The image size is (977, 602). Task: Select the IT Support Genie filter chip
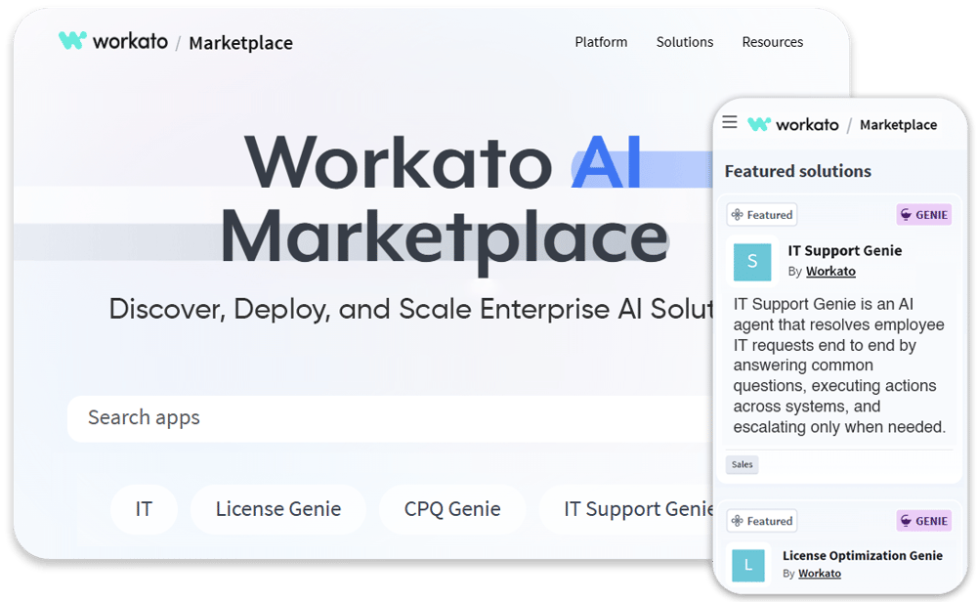click(x=626, y=509)
